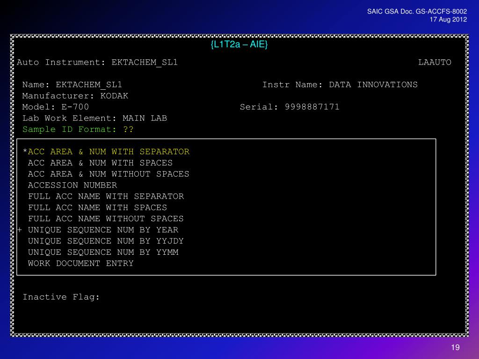Pick the WORK DOCUMENT ENTRY option
The image size is (479, 359).
tap(80, 263)
